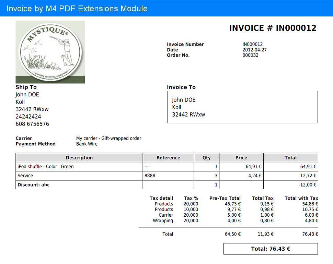
Task: Click the order number '000032'
Action: (250, 55)
